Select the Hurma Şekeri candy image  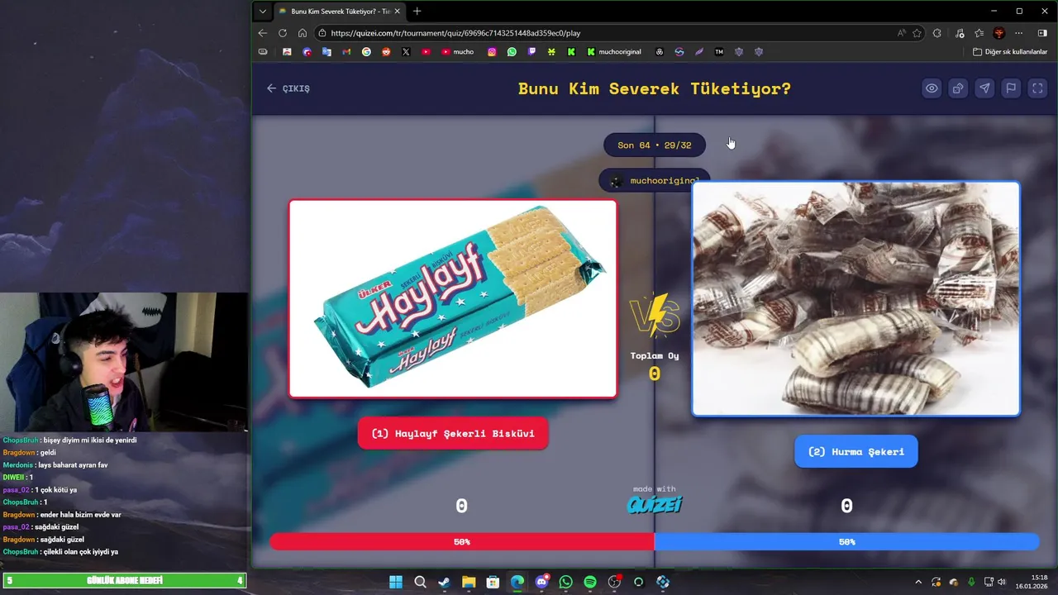(x=856, y=298)
